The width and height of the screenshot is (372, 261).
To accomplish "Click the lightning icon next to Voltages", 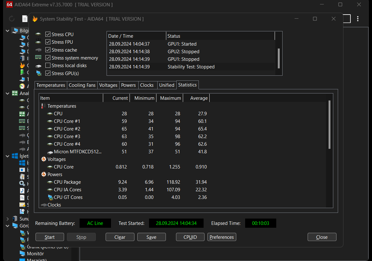I will coord(44,159).
